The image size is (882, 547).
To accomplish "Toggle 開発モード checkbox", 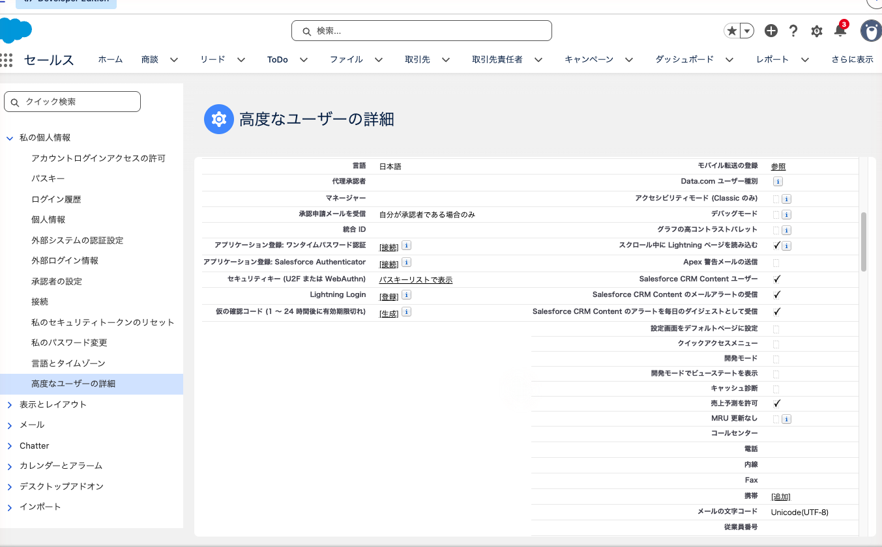I will (776, 359).
